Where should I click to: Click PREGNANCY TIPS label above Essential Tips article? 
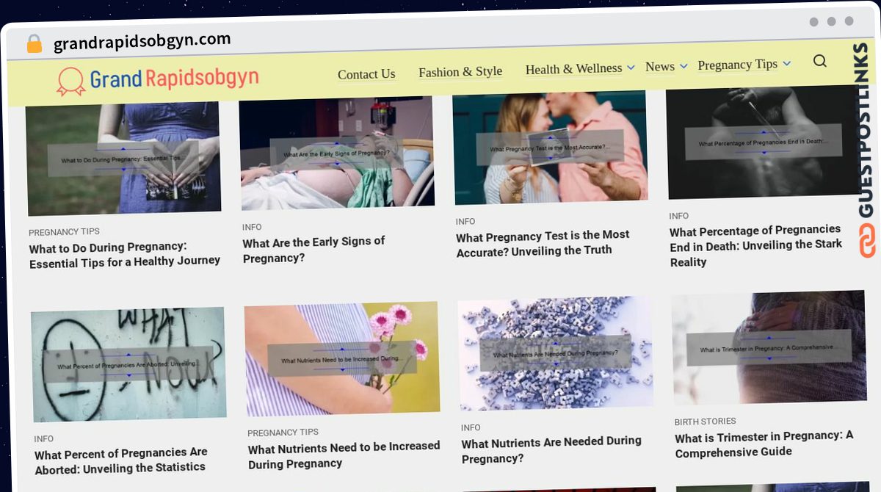pyautogui.click(x=64, y=232)
